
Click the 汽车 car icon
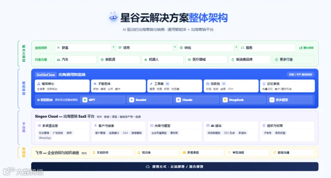coord(58,60)
